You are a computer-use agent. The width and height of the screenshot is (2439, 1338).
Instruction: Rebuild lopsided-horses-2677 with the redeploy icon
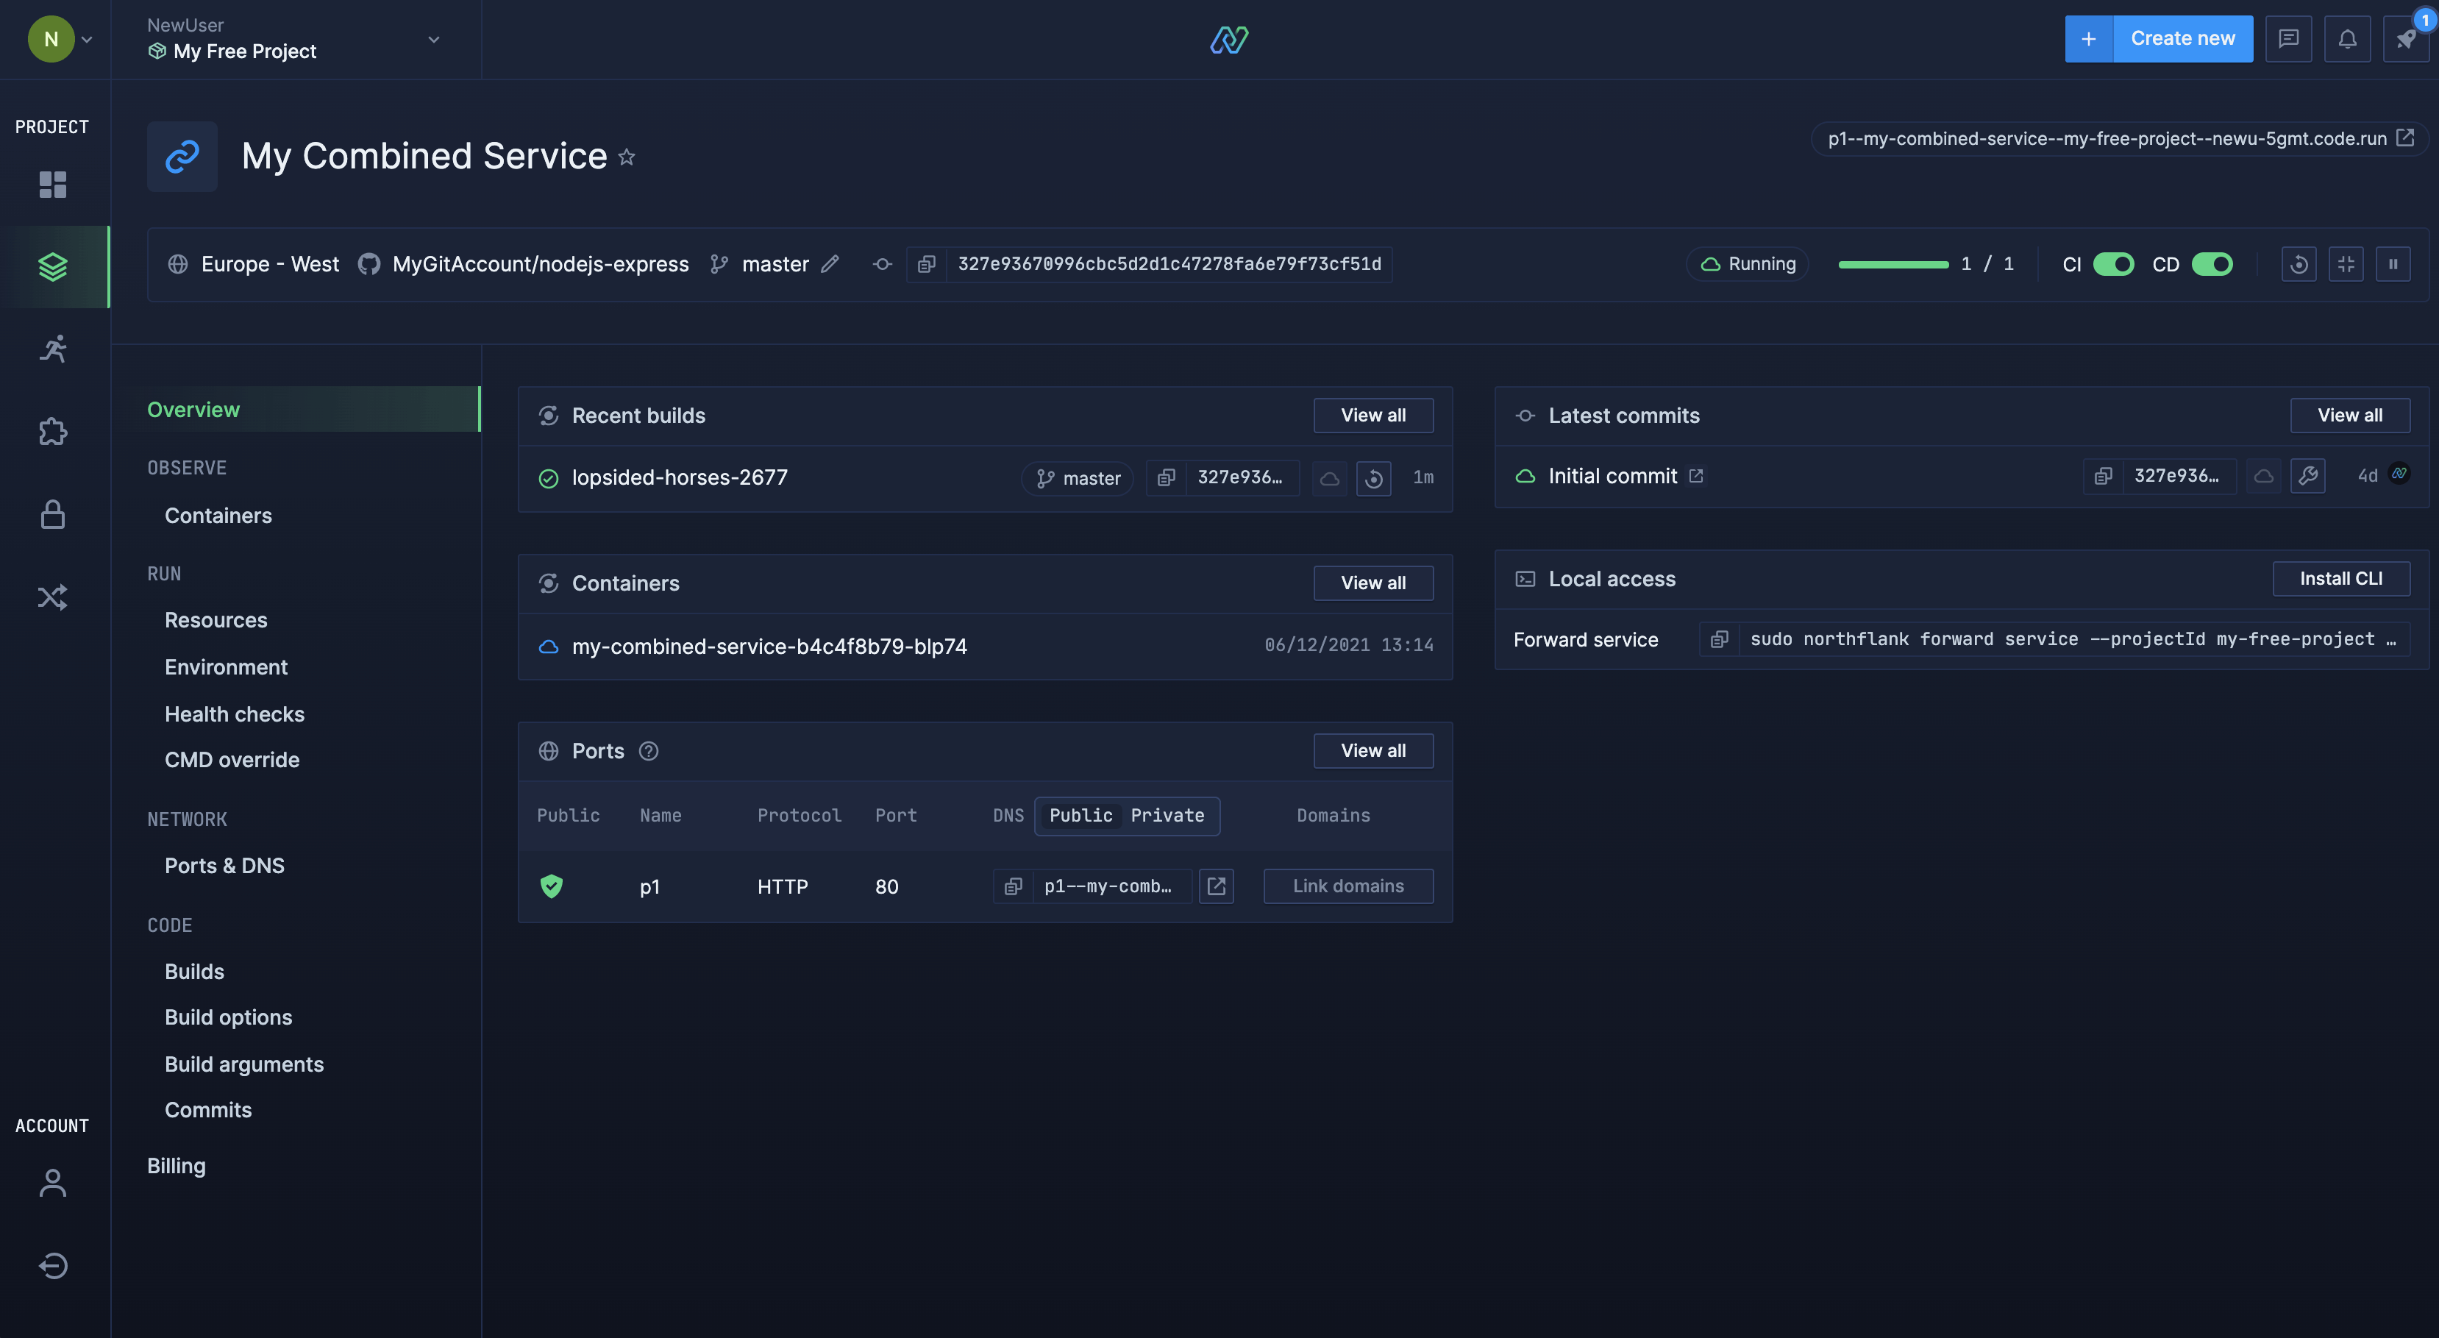(x=1374, y=478)
